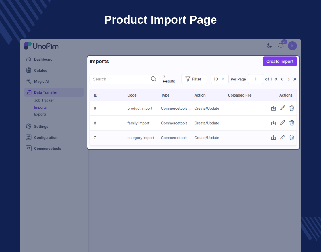The height and width of the screenshot is (252, 321).
Task: Click the product import code cell
Action: (x=140, y=109)
